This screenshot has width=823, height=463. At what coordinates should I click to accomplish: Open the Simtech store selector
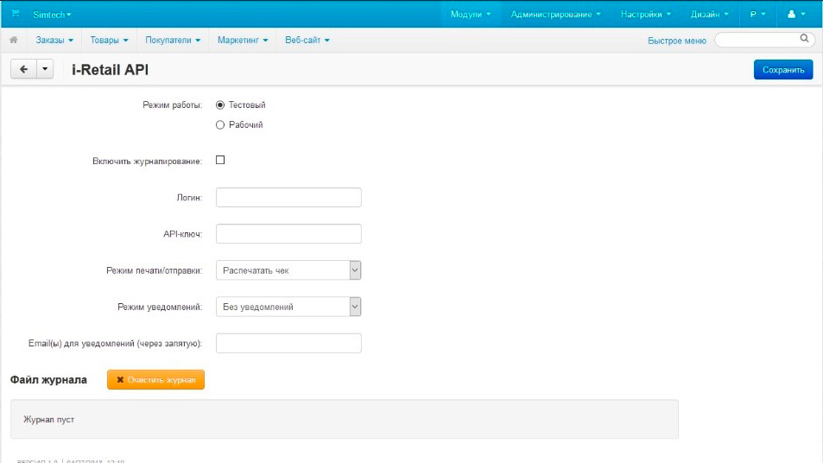coord(52,15)
